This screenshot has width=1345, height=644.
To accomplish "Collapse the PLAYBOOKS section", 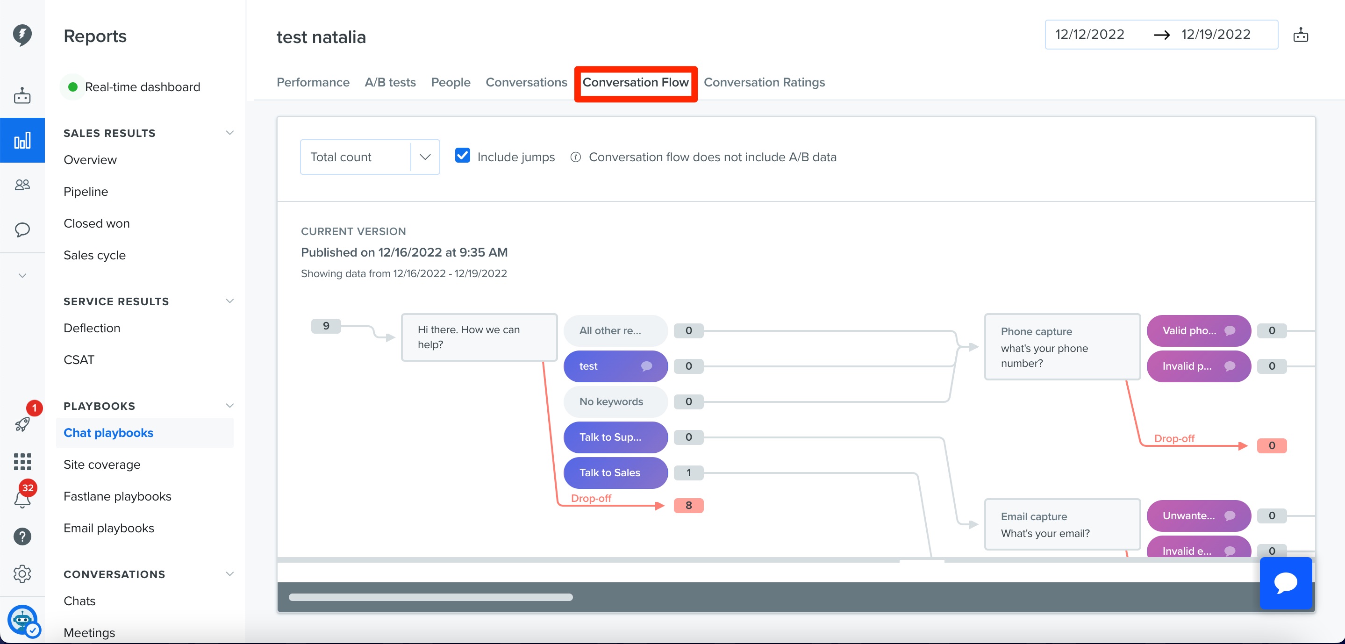I will pyautogui.click(x=230, y=405).
